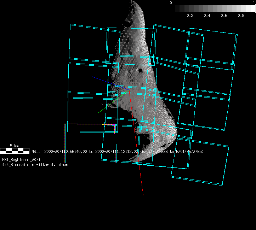Click the "4x4_3 mosaic in filter 4, clean" caption
The image size is (256, 230).
click(35, 165)
